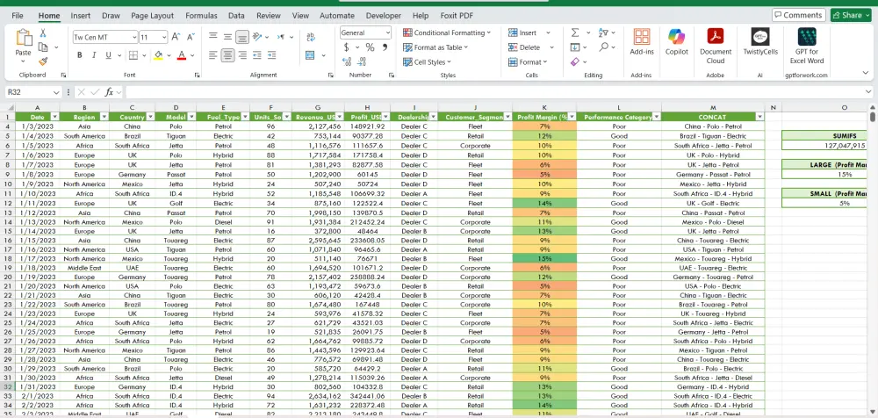Open GPT for Excel Word add-in

coord(807,46)
